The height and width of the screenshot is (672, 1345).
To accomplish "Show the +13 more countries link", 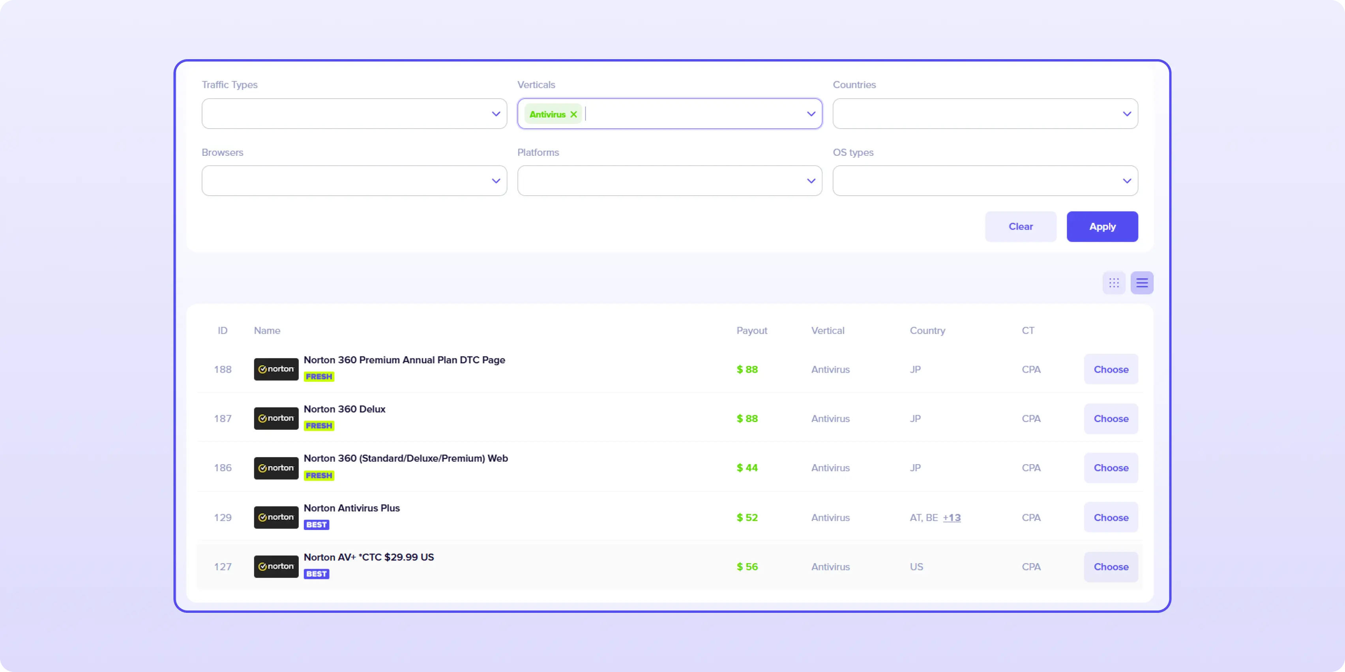I will coord(951,517).
